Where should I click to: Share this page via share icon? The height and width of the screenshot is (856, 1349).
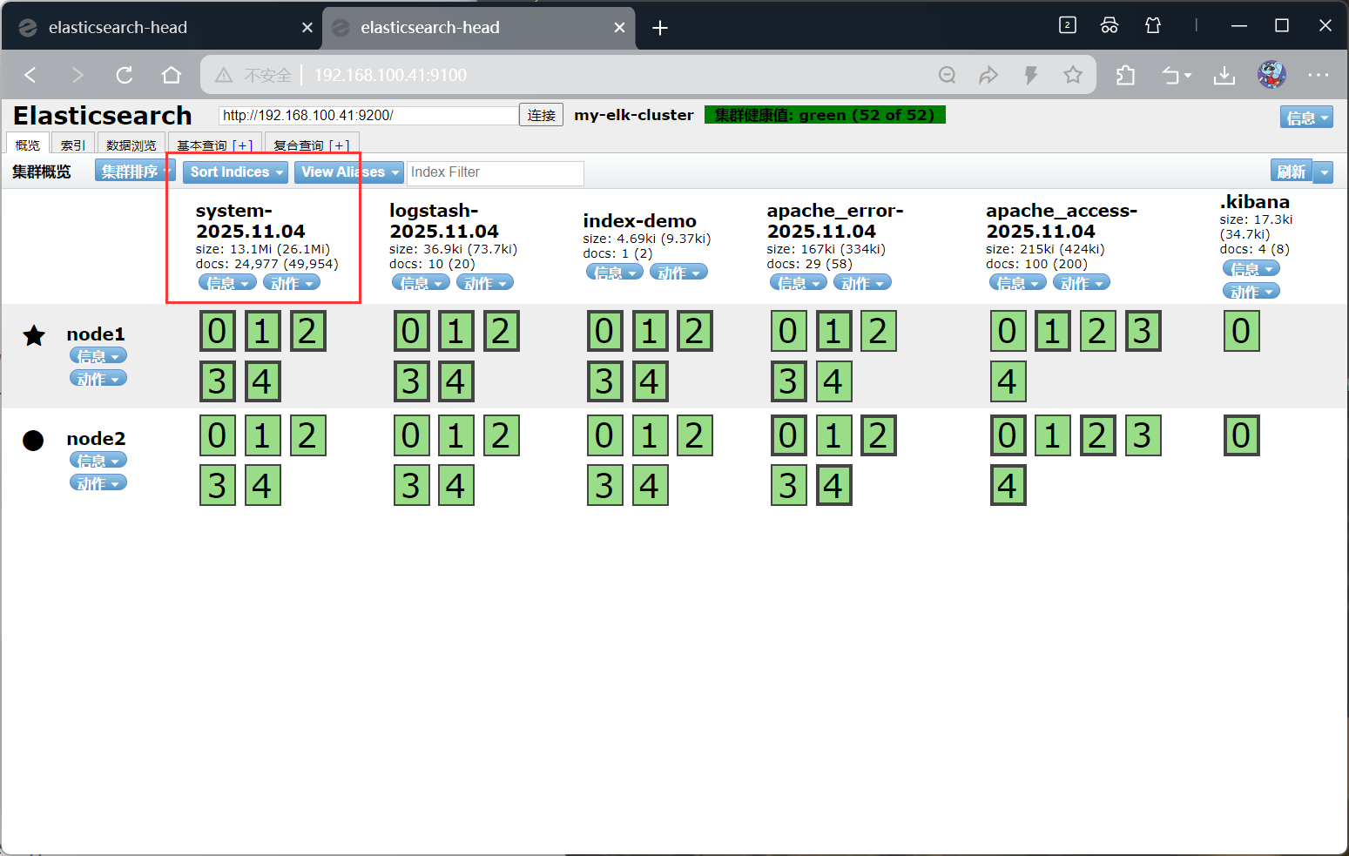[x=988, y=75]
